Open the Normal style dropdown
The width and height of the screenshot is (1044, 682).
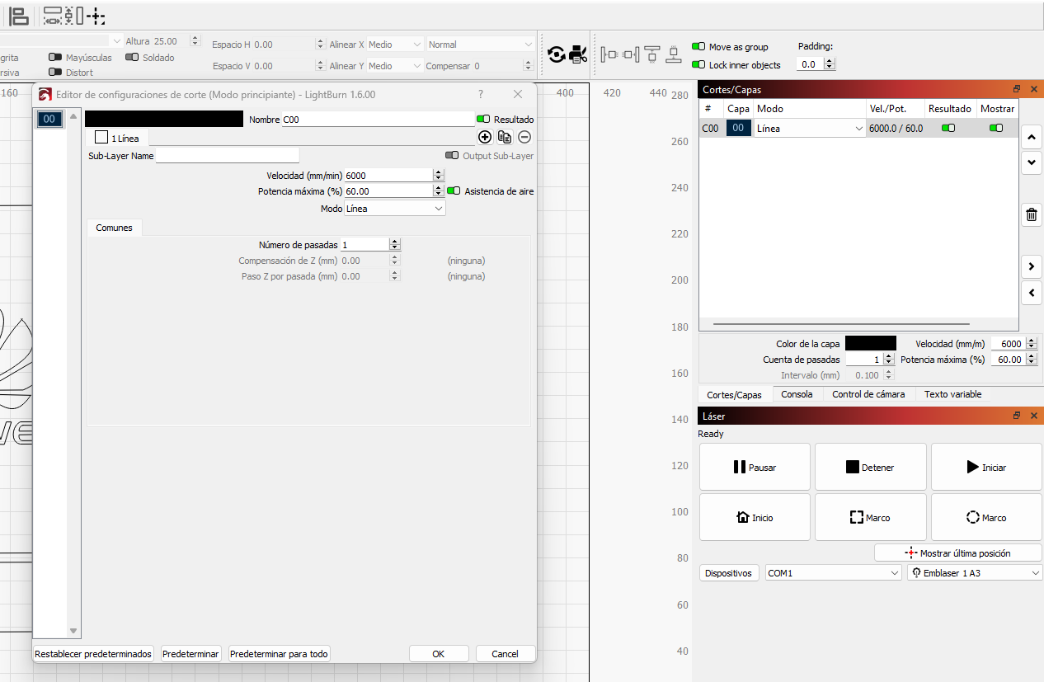(481, 45)
